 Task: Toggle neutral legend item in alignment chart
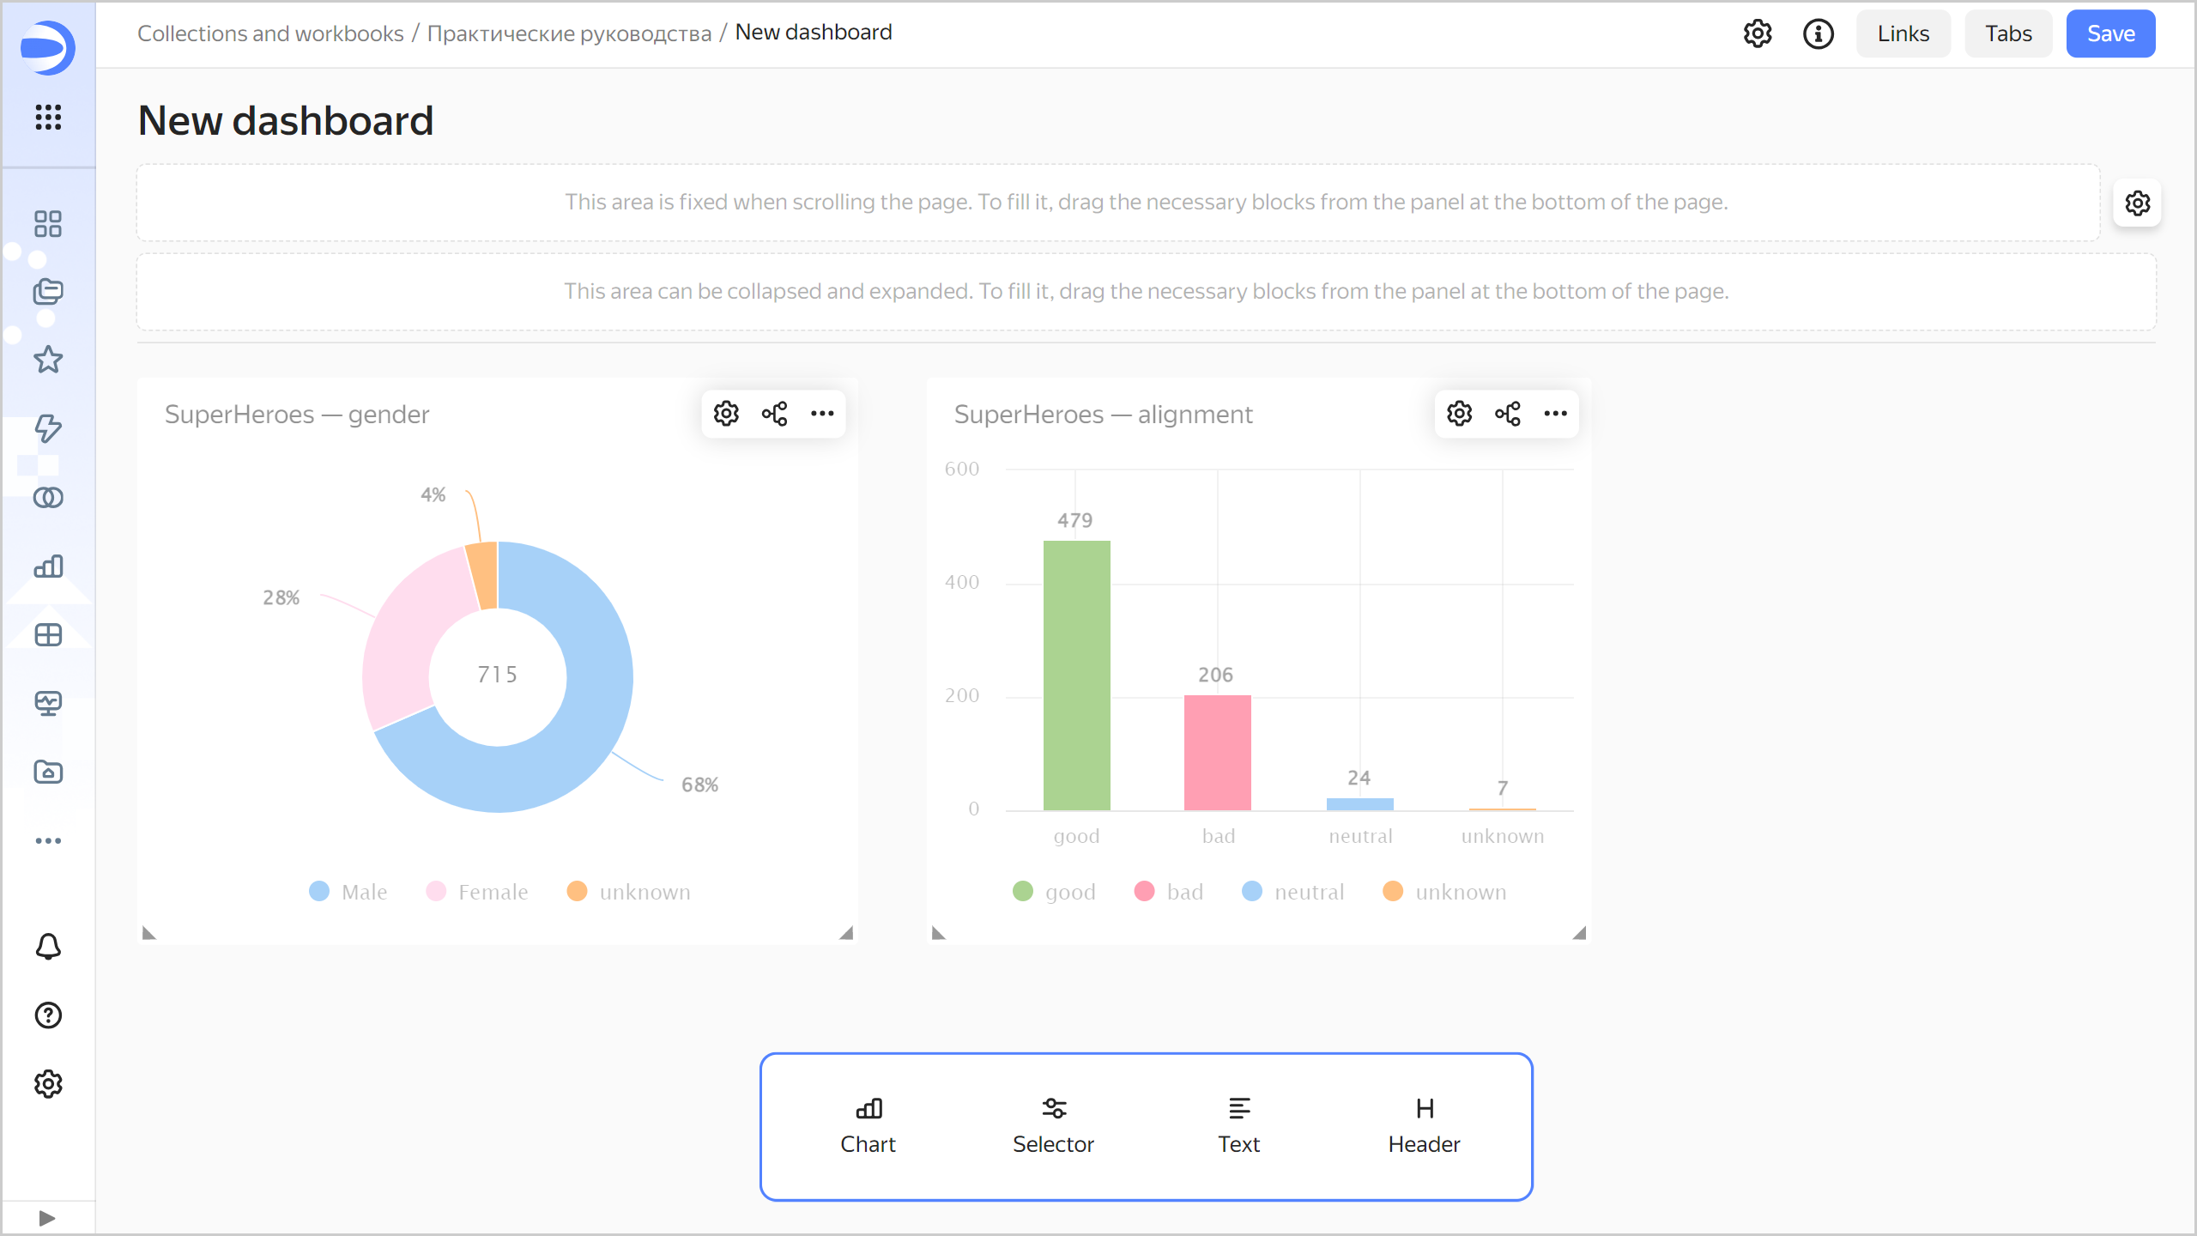tap(1293, 892)
